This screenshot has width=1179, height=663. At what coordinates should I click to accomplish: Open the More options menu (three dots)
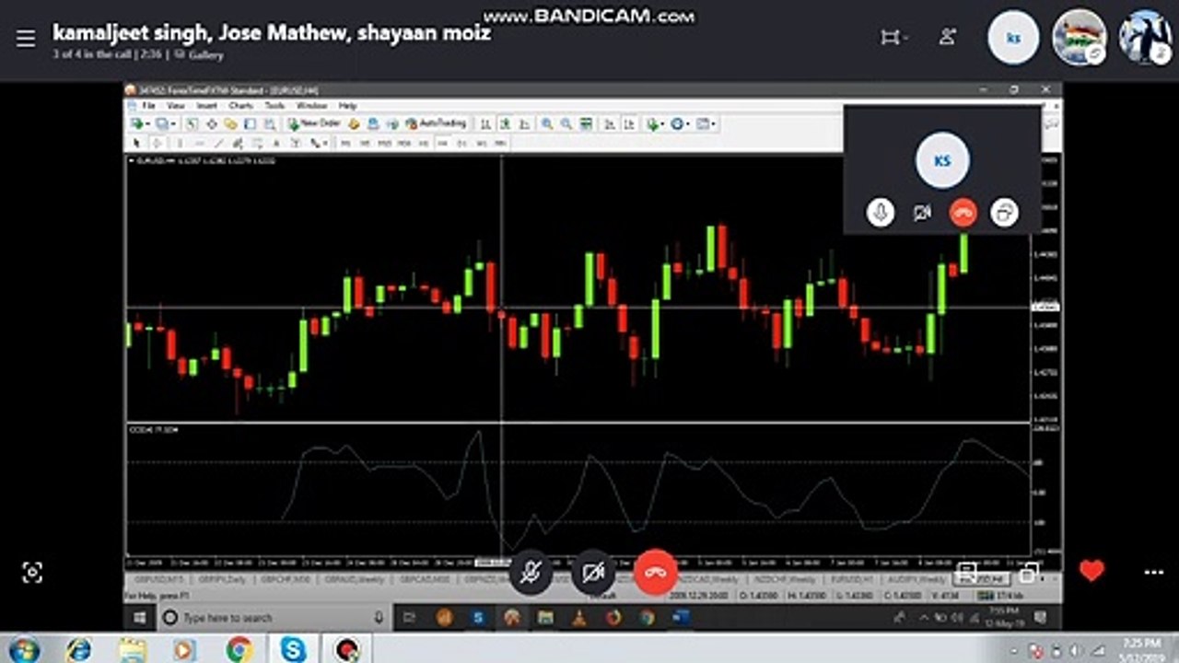coord(1153,573)
